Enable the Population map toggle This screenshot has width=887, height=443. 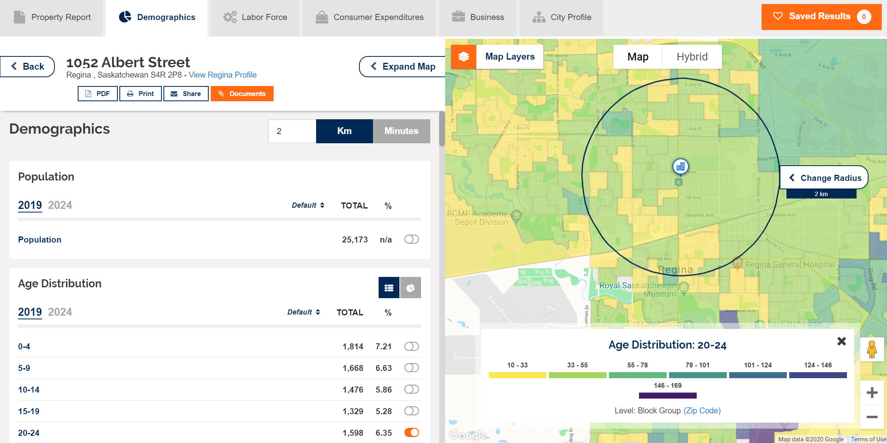pos(411,239)
